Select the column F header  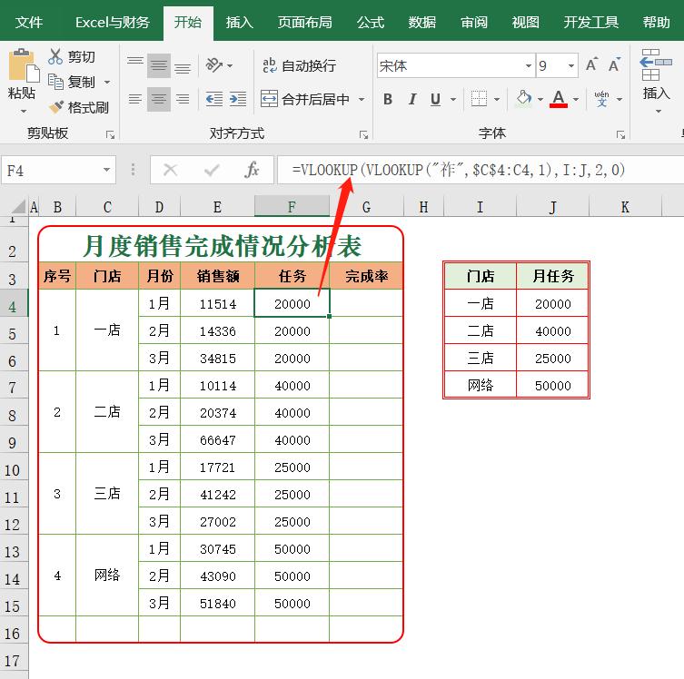[x=292, y=207]
